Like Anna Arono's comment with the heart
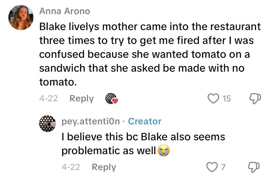Viewport: 272px width, 177px height. coord(213,99)
